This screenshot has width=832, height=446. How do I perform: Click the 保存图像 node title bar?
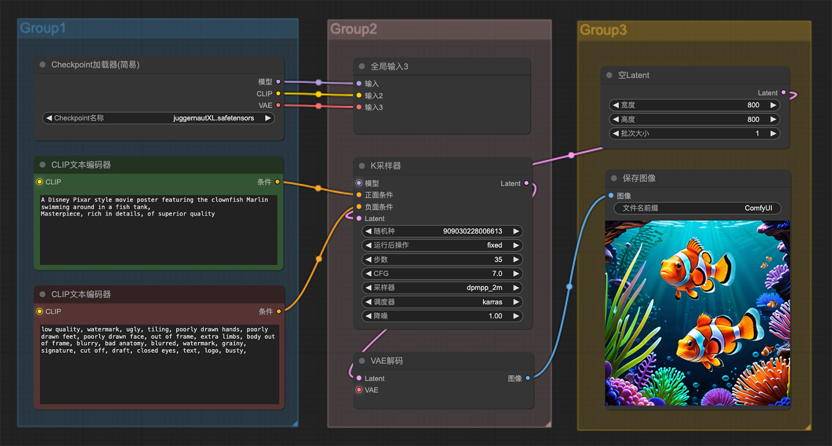tap(697, 178)
